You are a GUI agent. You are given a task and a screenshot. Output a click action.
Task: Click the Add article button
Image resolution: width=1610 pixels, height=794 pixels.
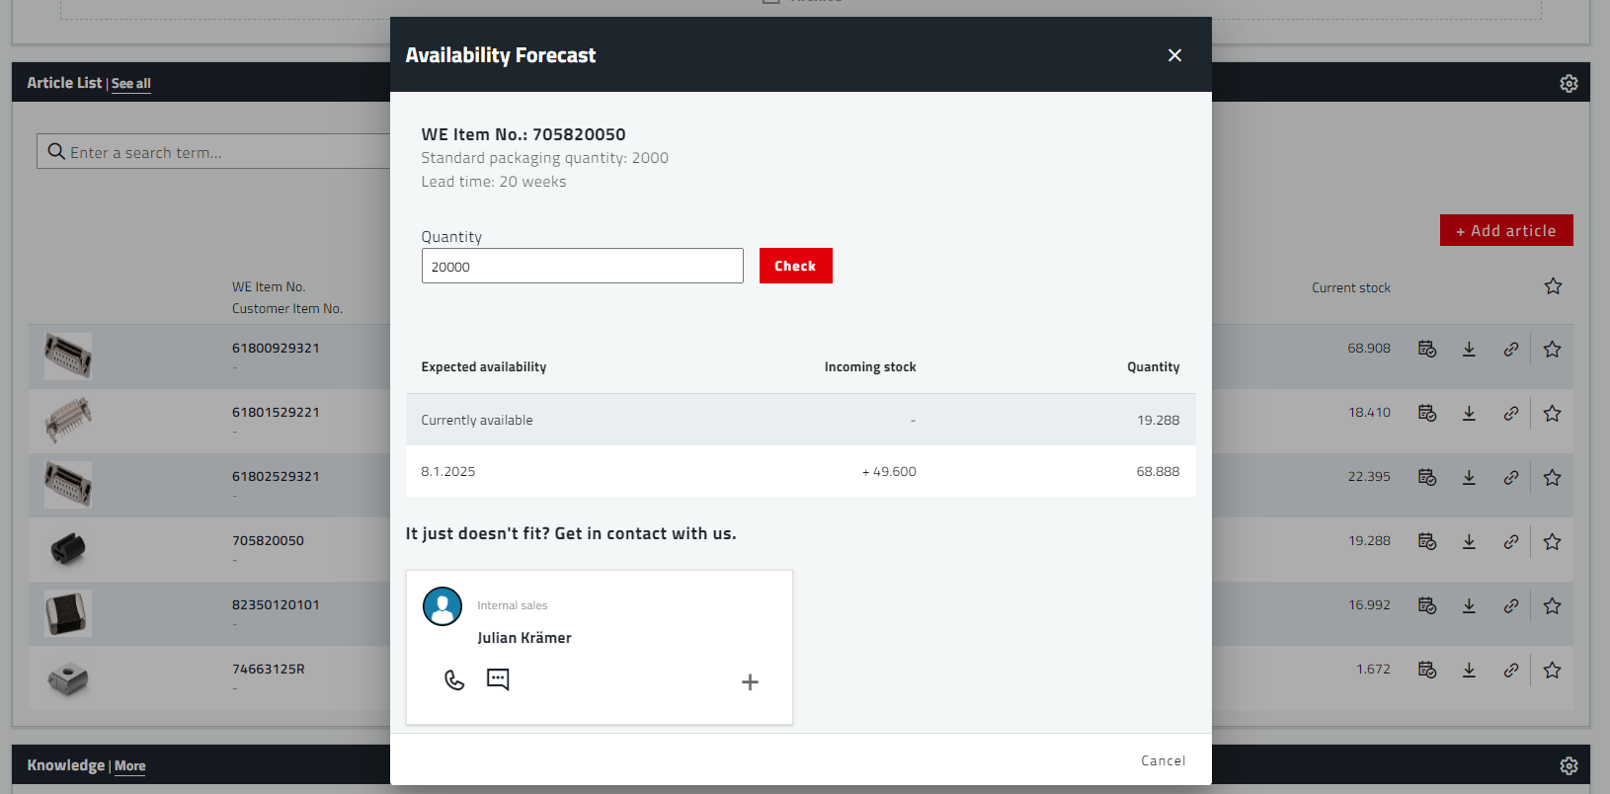(1505, 230)
